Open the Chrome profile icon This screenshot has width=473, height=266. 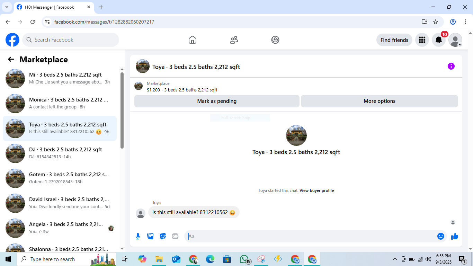tap(453, 22)
